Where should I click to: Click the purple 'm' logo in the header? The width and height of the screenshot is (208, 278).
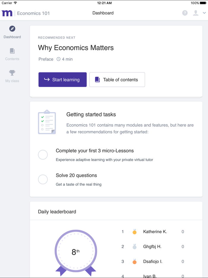click(7, 13)
